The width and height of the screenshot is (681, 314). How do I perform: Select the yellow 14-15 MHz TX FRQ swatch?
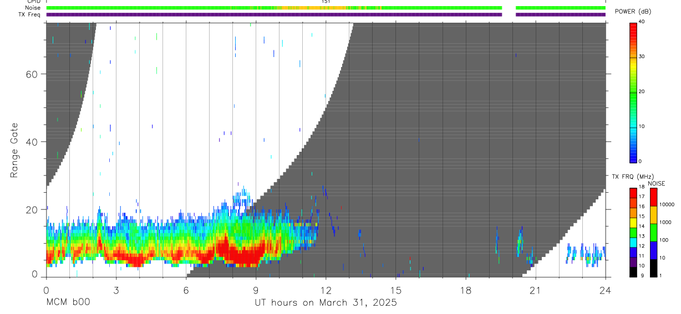click(x=633, y=222)
